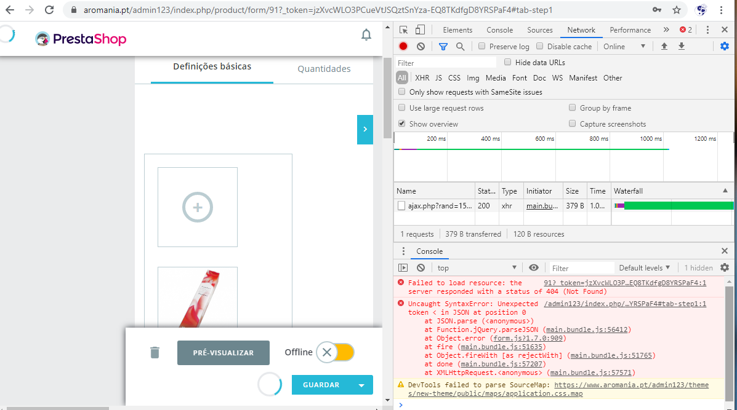Click red error count badge
The width and height of the screenshot is (737, 410).
click(x=686, y=30)
